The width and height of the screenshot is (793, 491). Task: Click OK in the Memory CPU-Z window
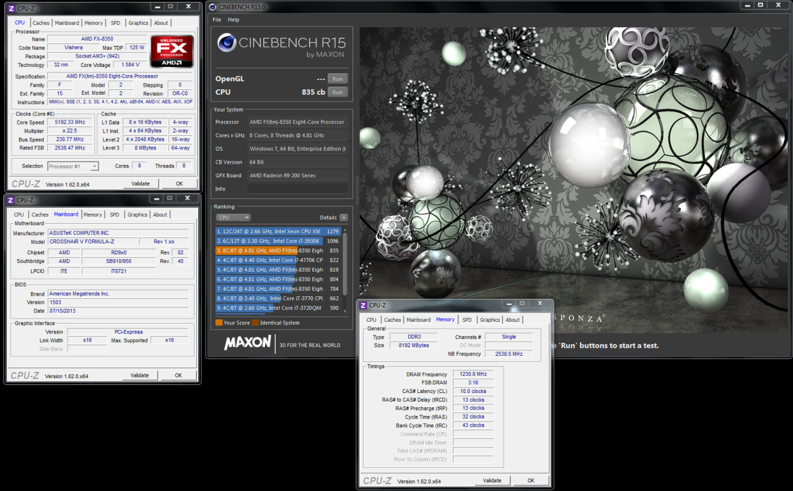[x=531, y=480]
